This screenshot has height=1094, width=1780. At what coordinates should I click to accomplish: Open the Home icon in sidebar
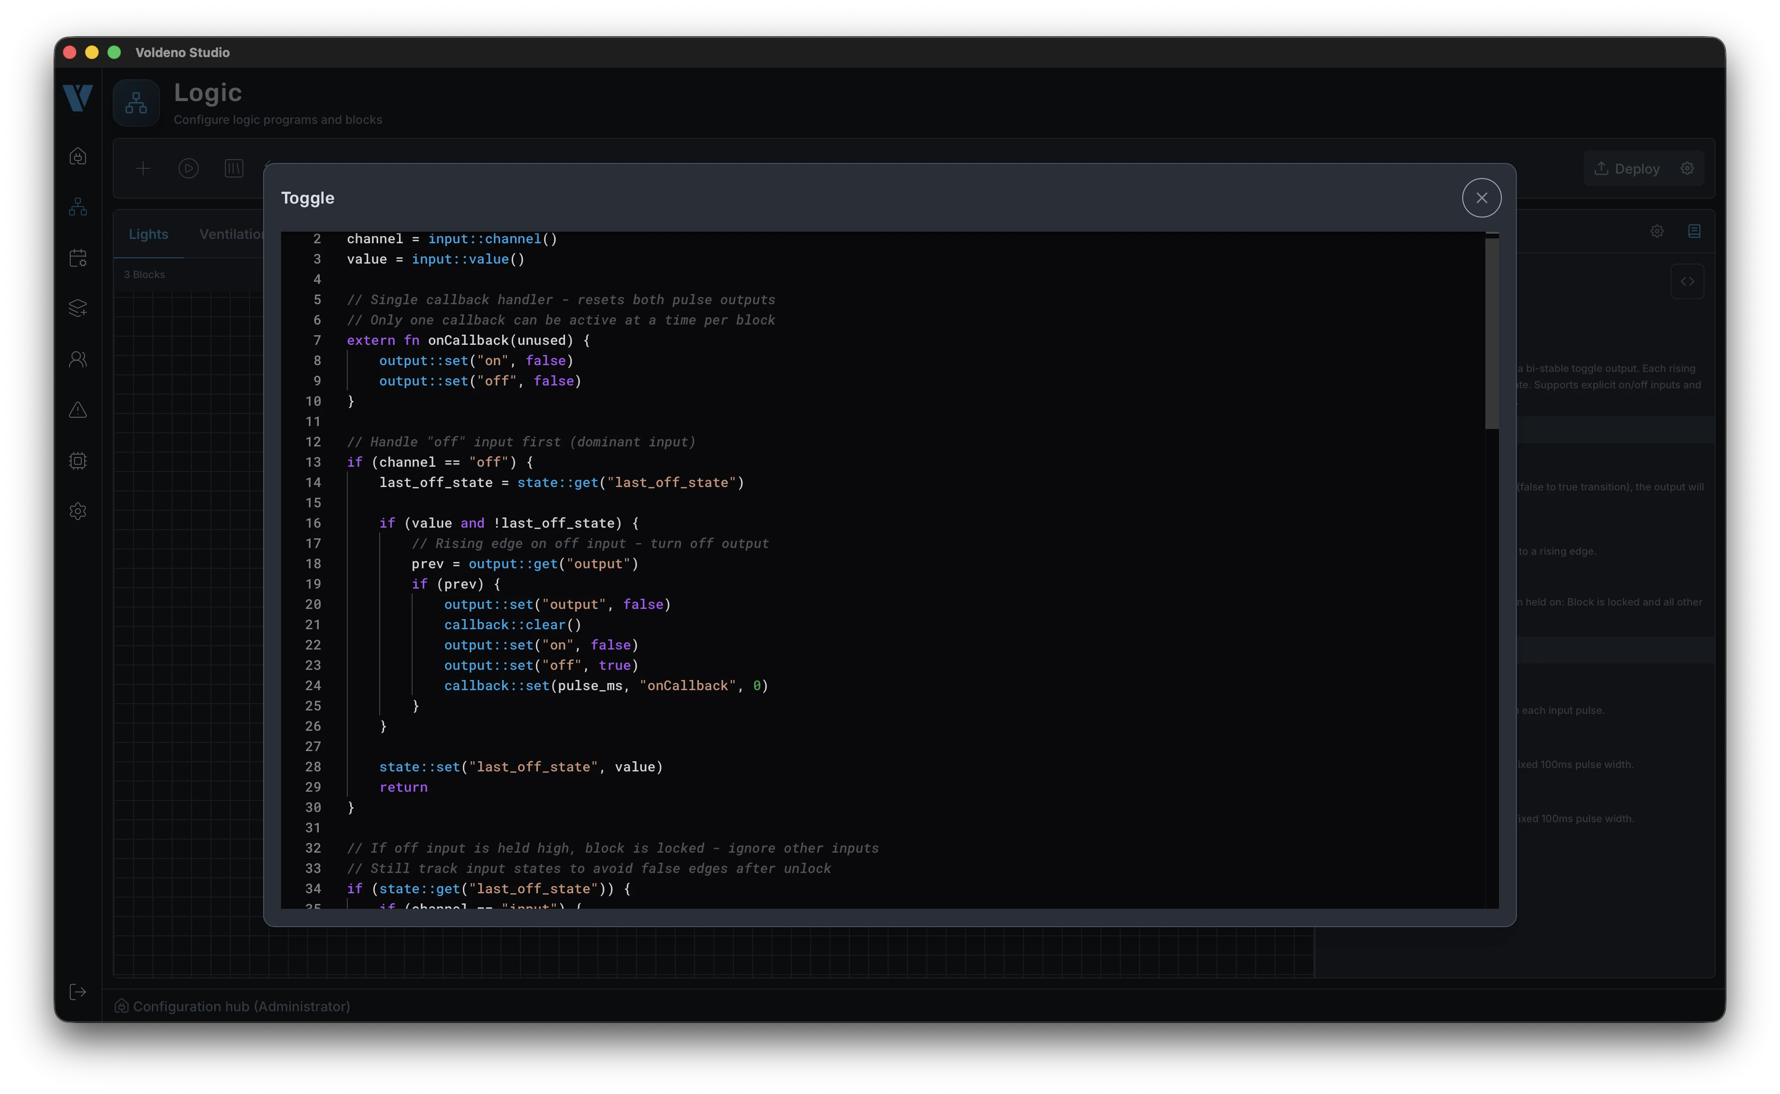pyautogui.click(x=78, y=156)
